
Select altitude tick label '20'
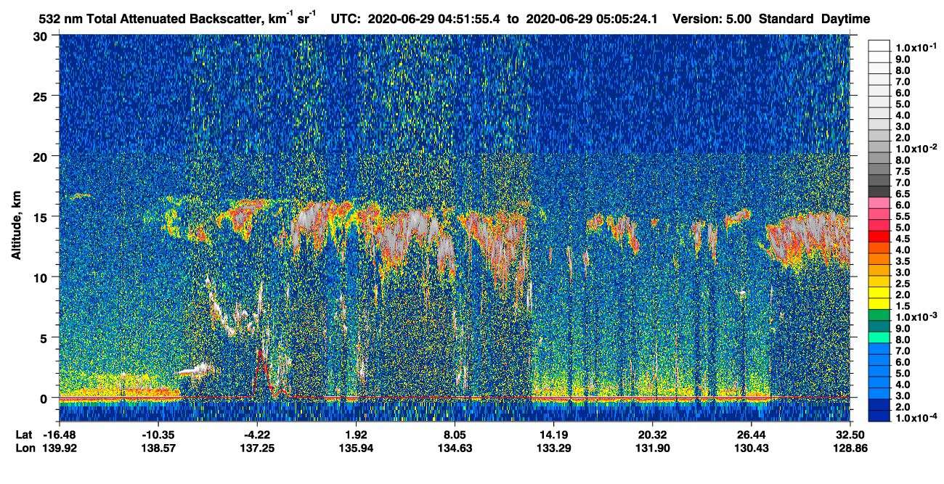(42, 157)
